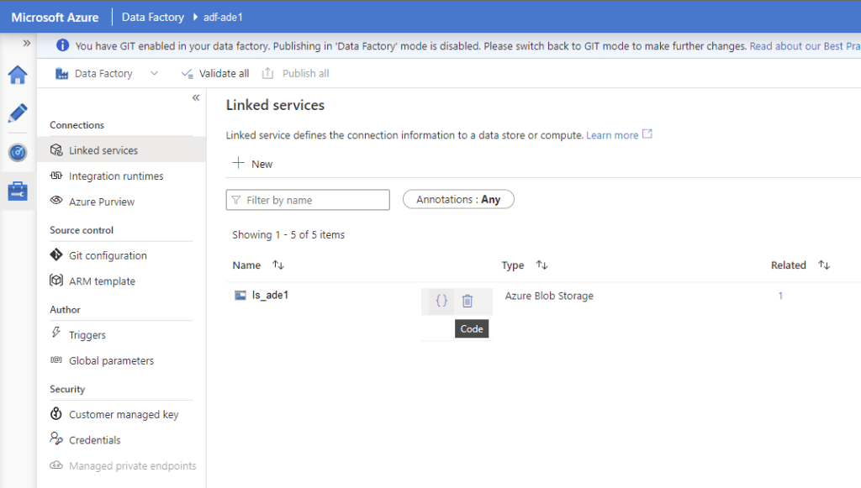Select Integration runtimes menu item

coord(116,176)
